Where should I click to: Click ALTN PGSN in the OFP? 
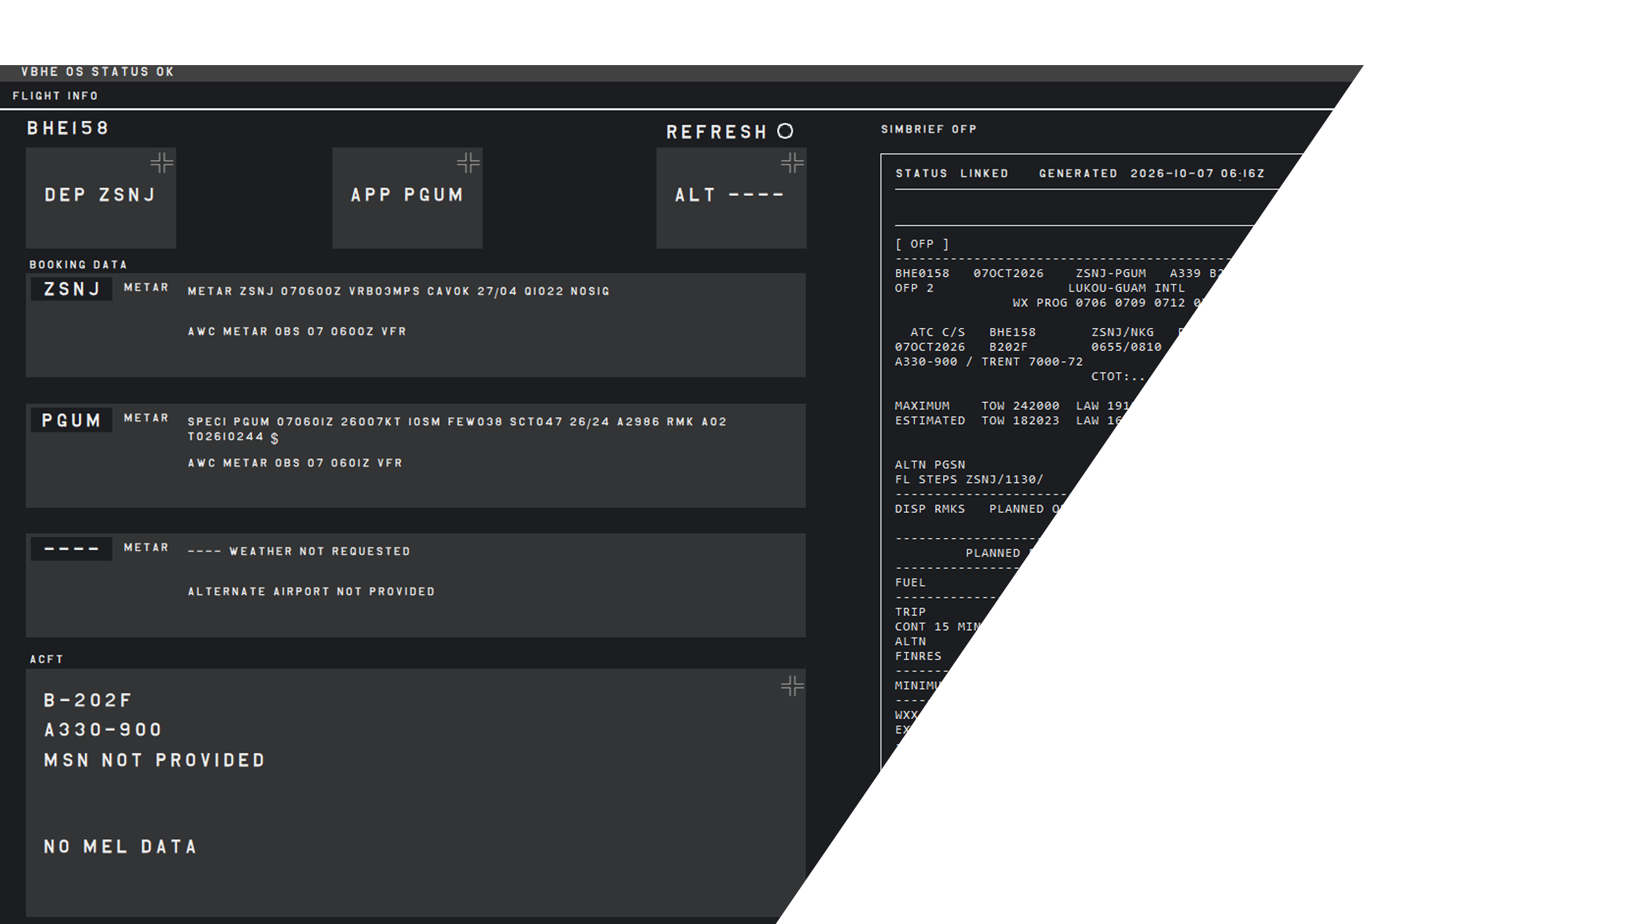coord(930,465)
